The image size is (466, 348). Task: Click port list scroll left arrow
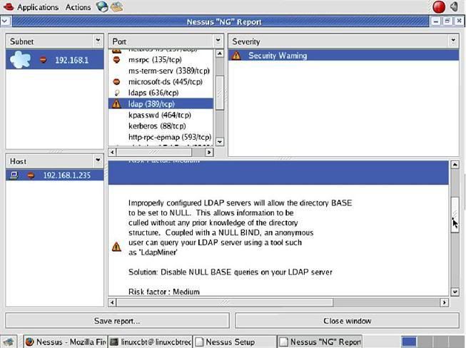coord(112,152)
